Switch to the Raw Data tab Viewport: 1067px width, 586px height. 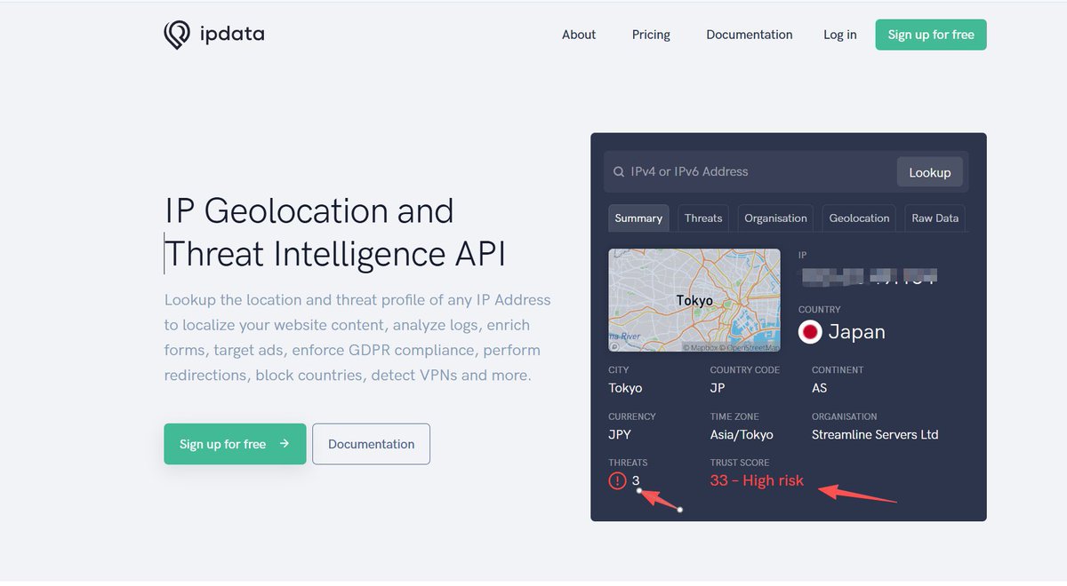(x=935, y=218)
